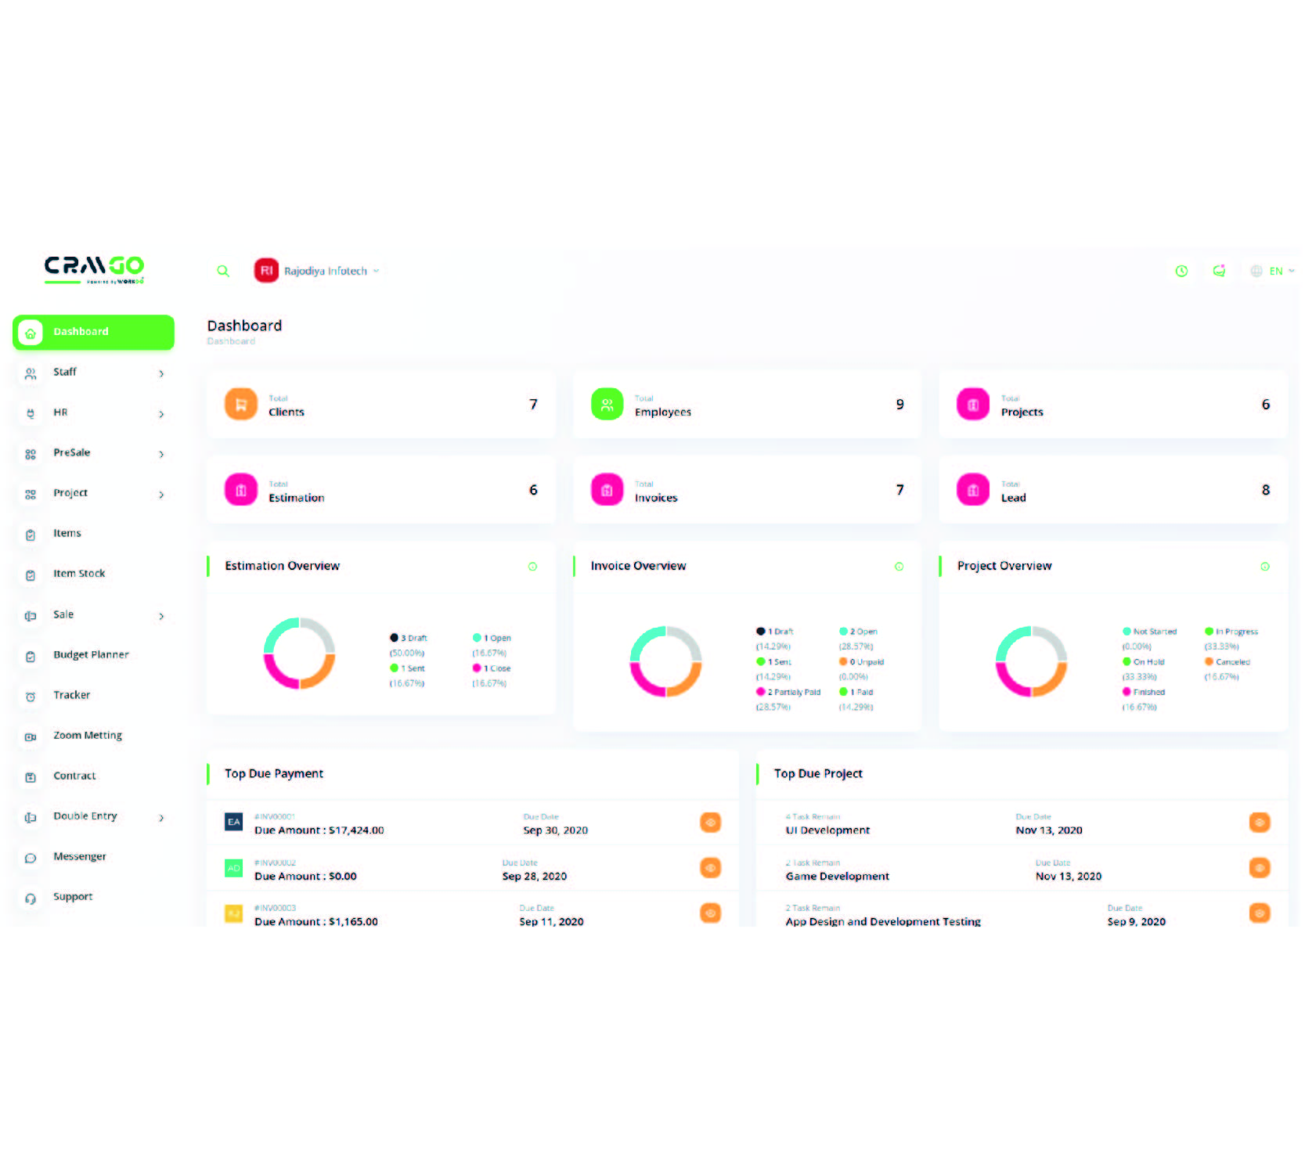Viewport: 1305px width, 1174px height.
Task: Expand the Staff menu chevron
Action: click(x=161, y=373)
